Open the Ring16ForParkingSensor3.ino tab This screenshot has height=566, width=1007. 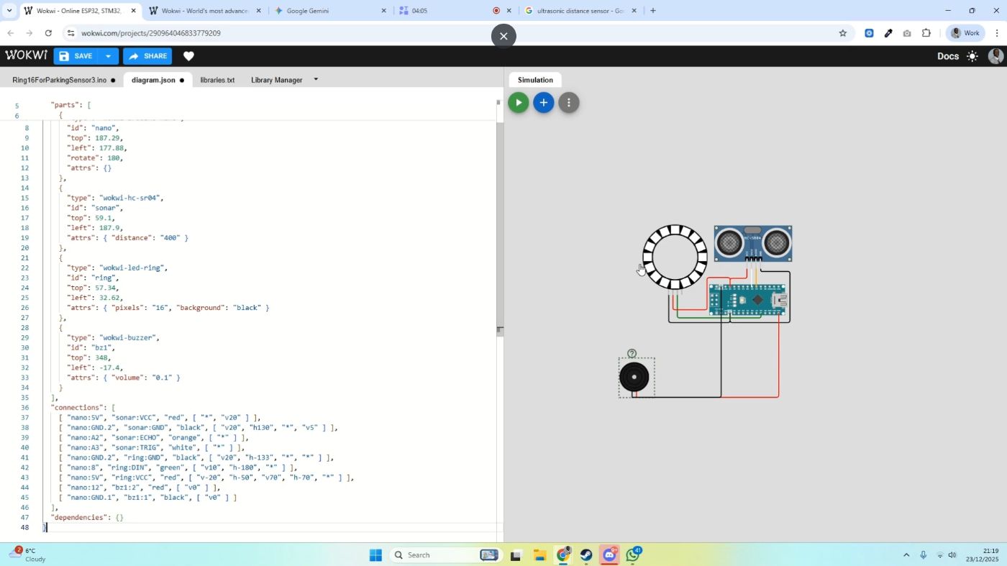pyautogui.click(x=59, y=80)
